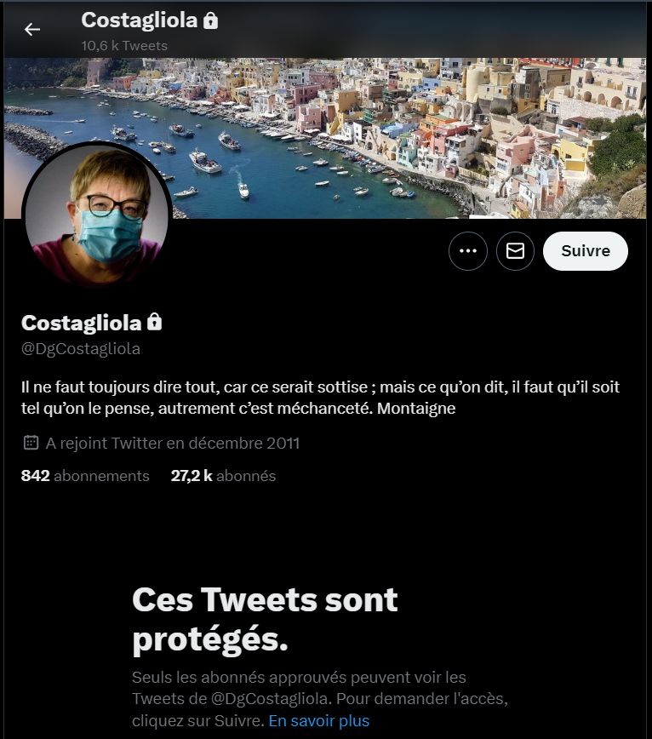
Task: Click the Ces Tweets sont protégés heading
Action: tap(265, 619)
